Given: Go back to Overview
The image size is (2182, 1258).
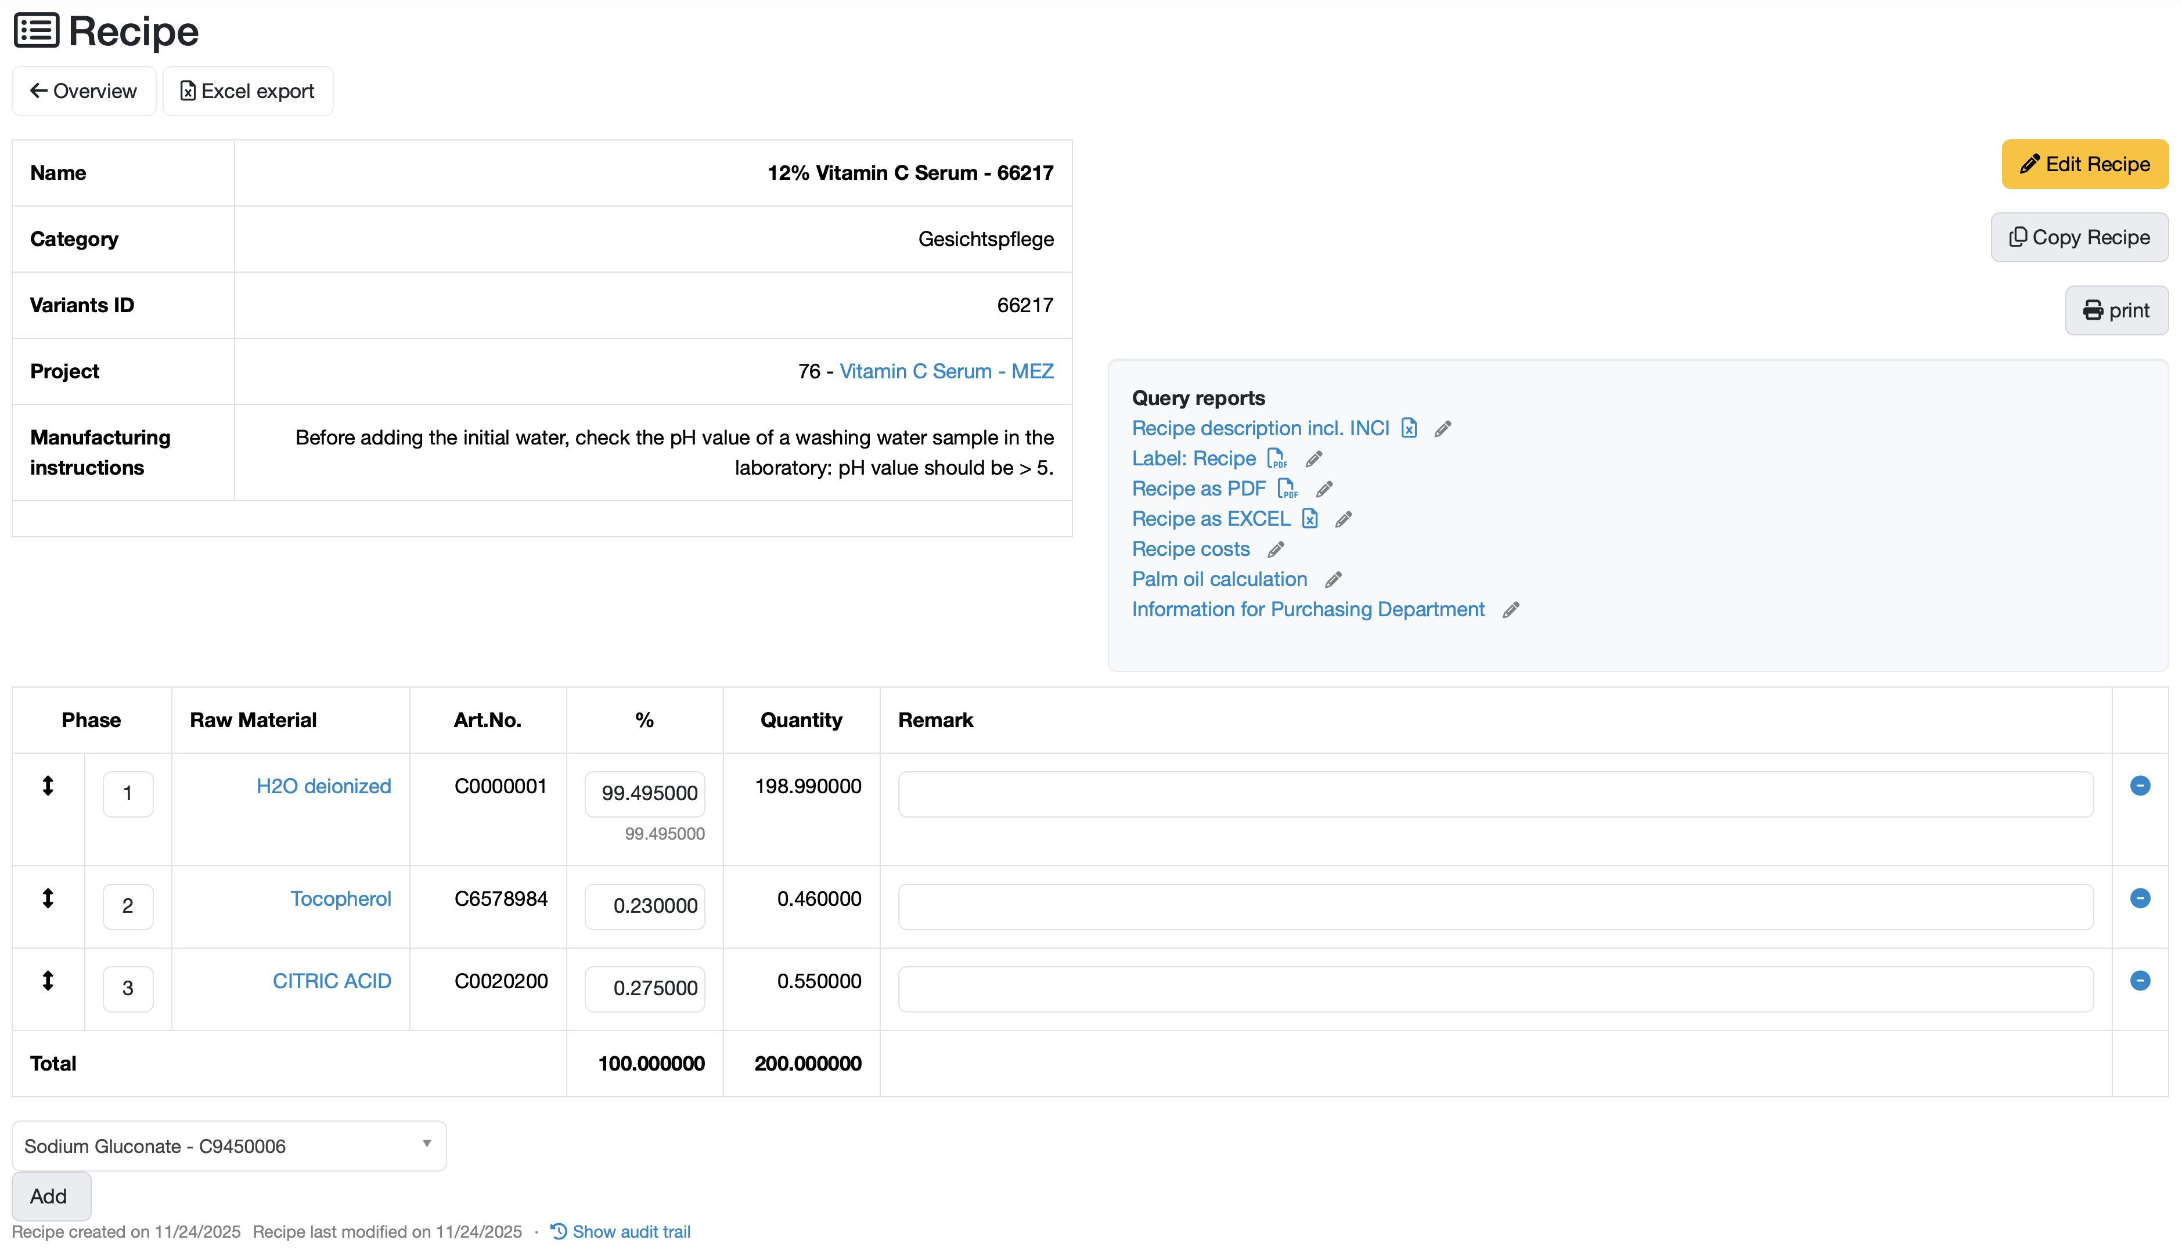Looking at the screenshot, I should point(84,91).
